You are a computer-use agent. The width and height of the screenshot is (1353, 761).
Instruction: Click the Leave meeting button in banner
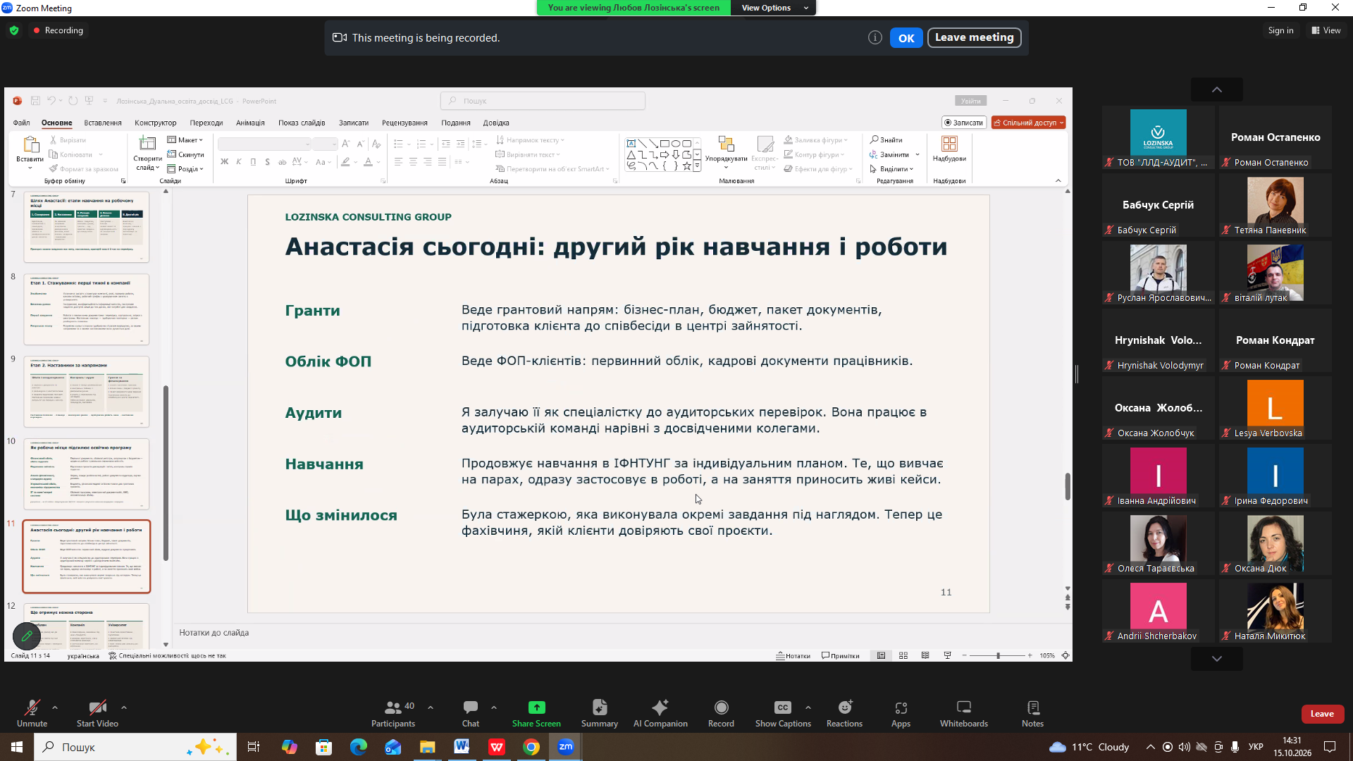point(974,37)
